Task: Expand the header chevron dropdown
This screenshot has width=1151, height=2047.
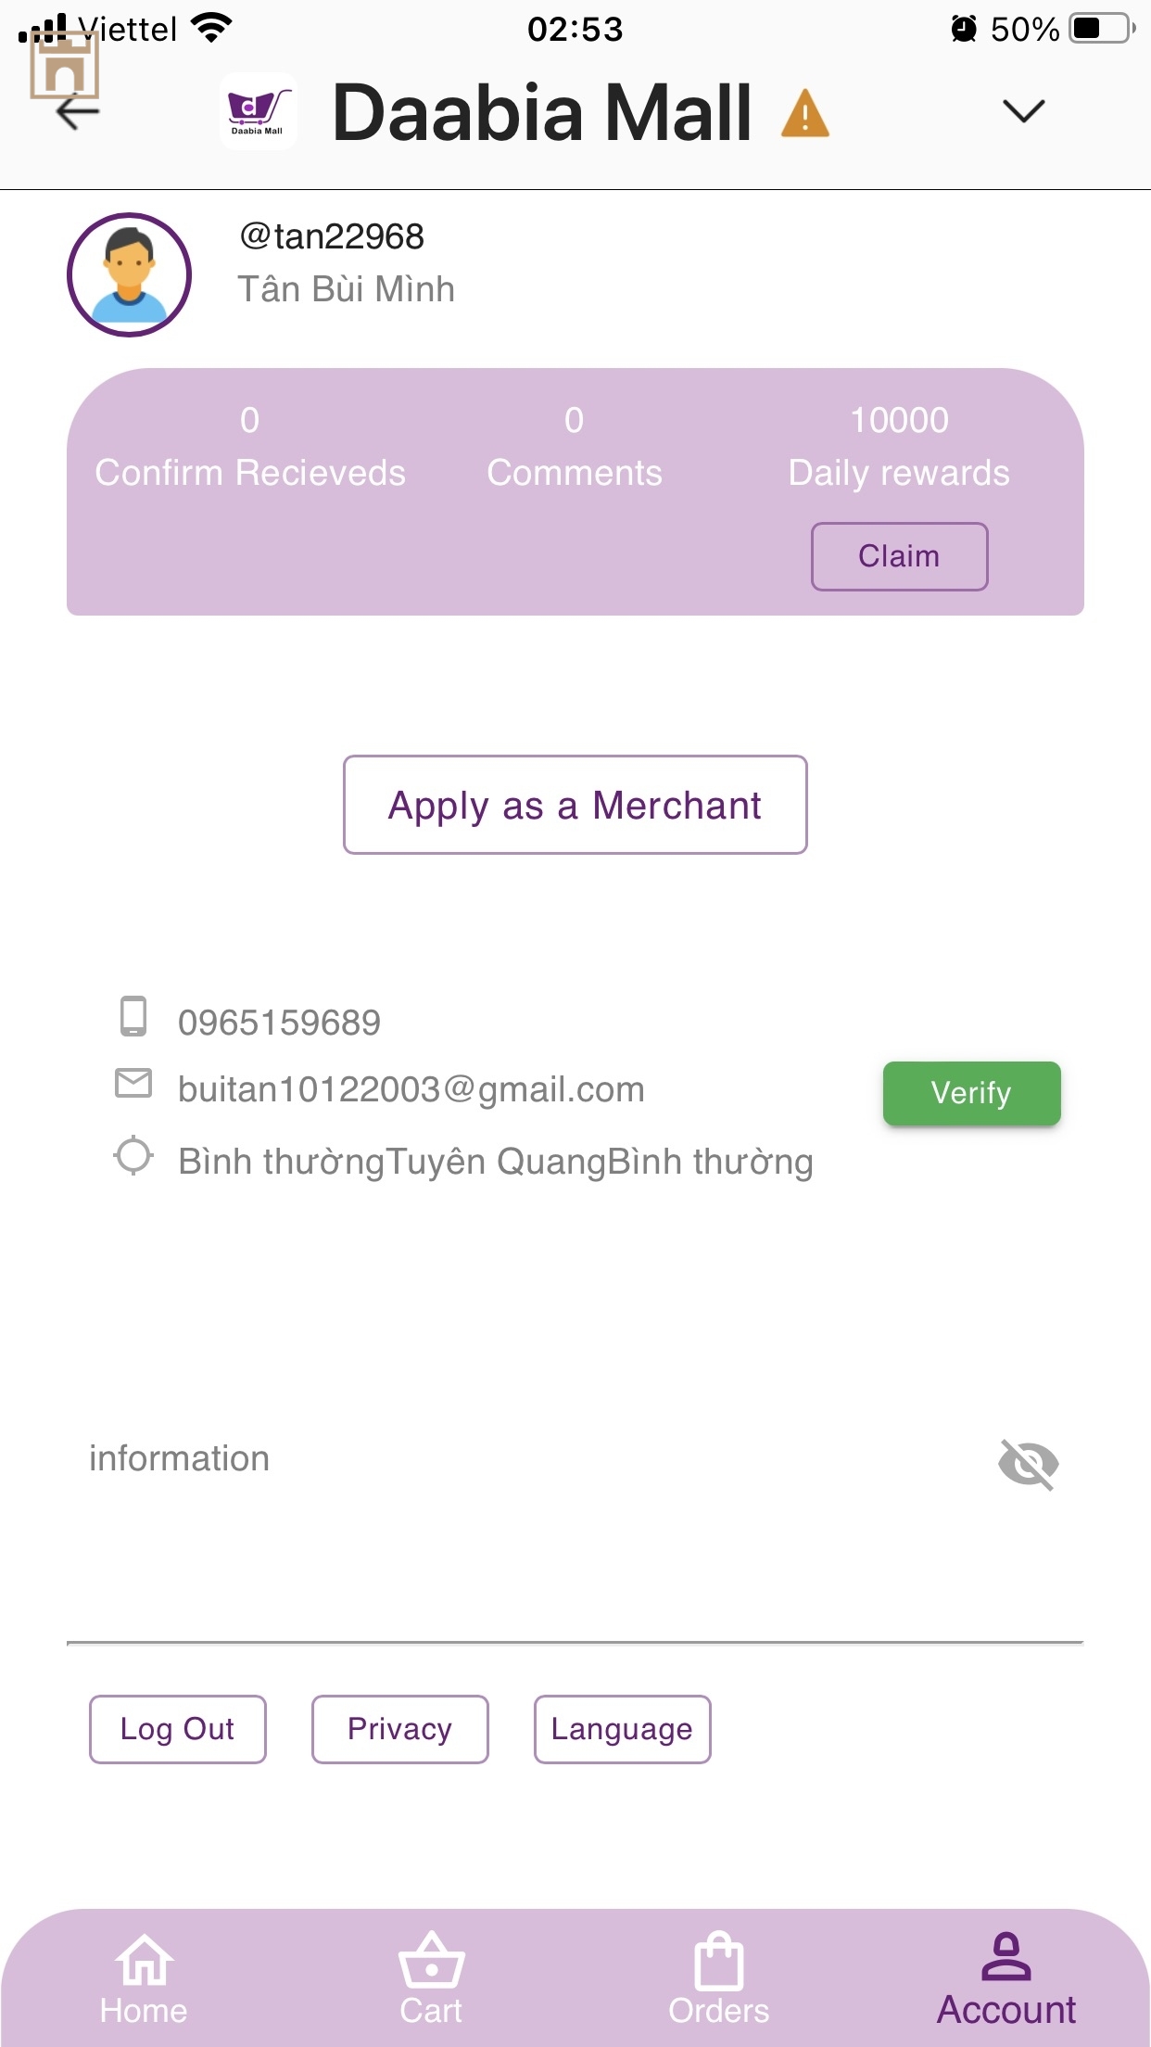Action: click(x=1023, y=111)
